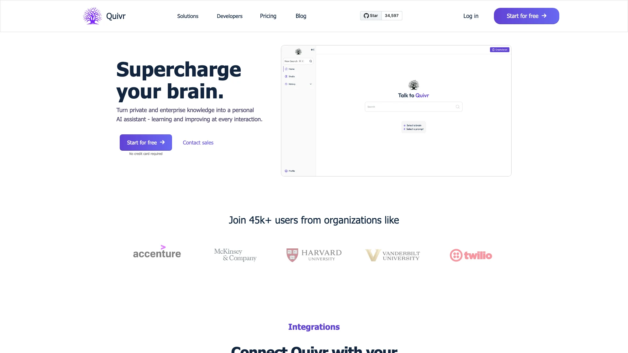Enable the Create brain button toggle
628x353 pixels.
pos(498,50)
